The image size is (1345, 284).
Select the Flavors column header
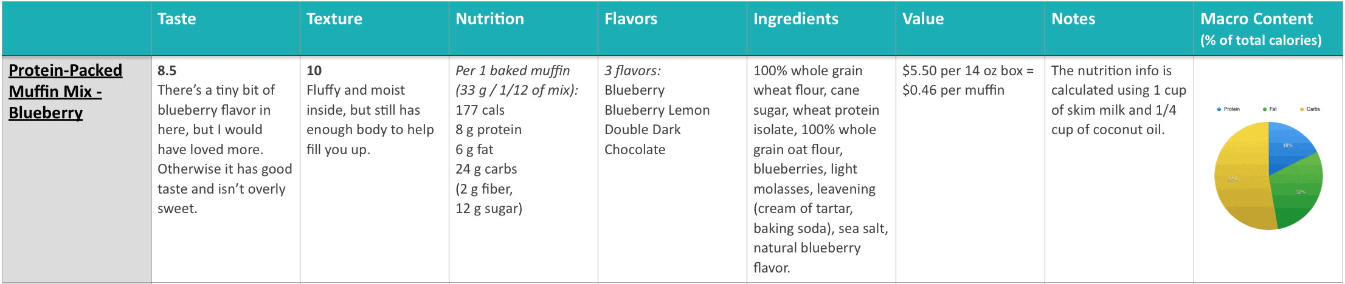631,19
